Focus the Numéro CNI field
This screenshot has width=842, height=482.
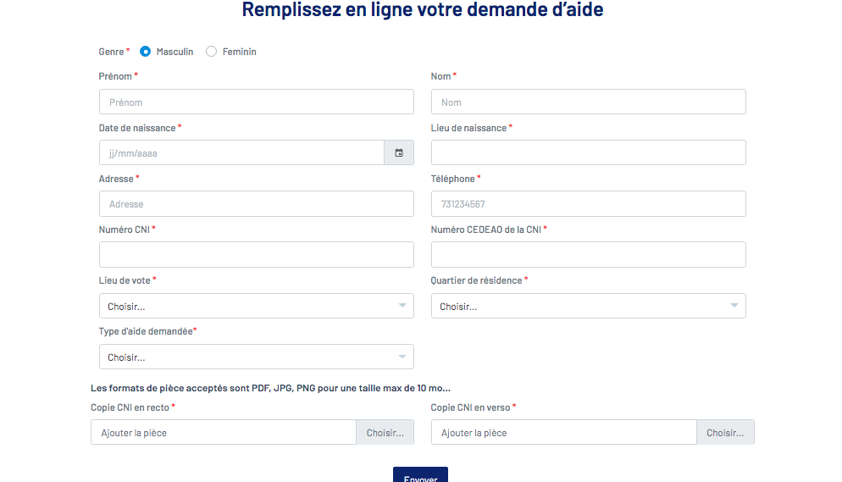click(x=256, y=254)
